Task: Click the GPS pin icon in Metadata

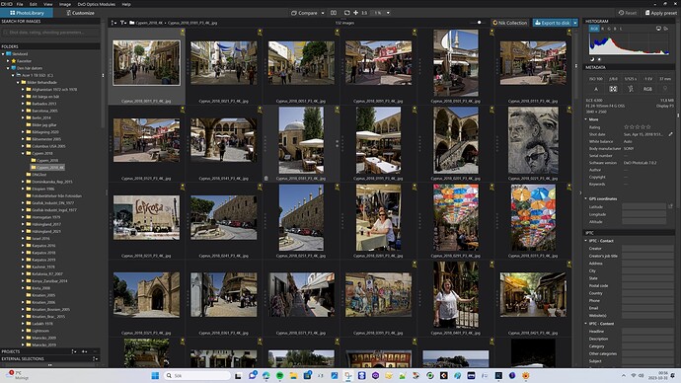Action: 664,89
